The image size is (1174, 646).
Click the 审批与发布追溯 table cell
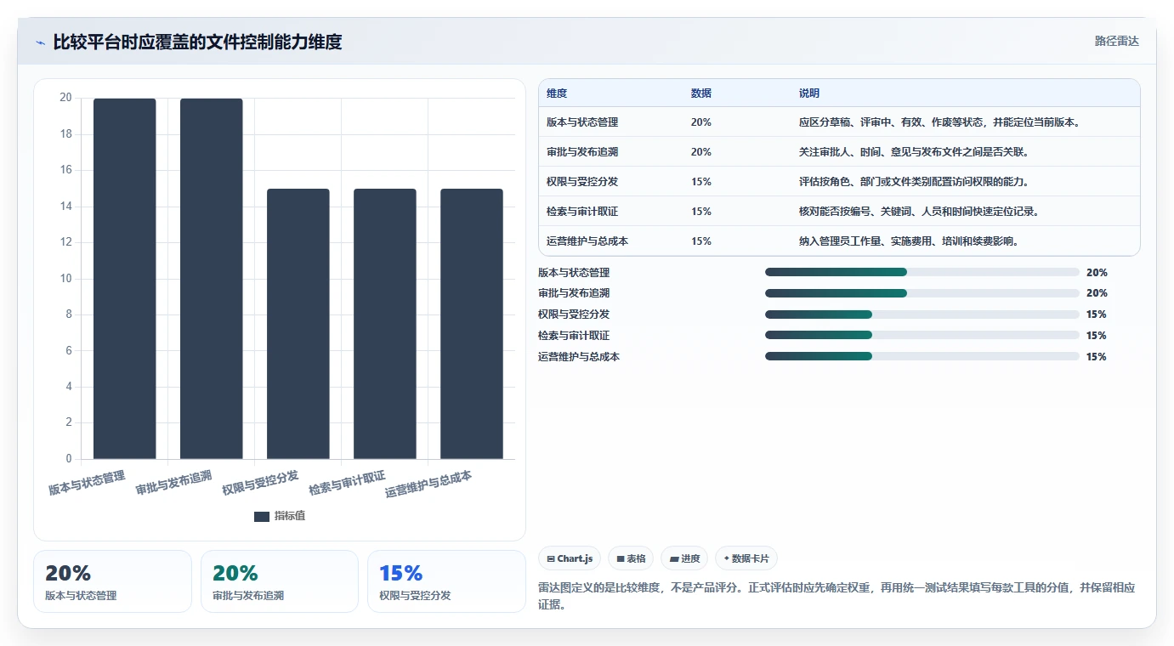[582, 152]
